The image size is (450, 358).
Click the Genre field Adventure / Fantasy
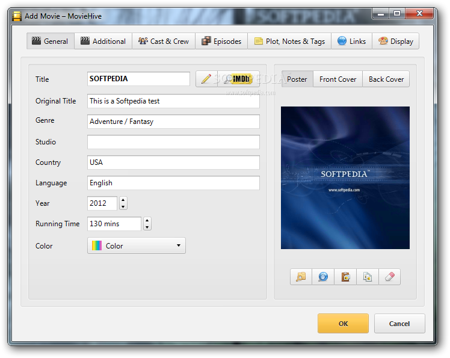point(173,122)
